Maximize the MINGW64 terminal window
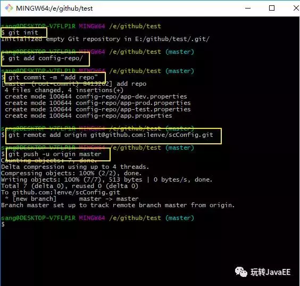Viewport: 300px width, 286px height. [272, 8]
